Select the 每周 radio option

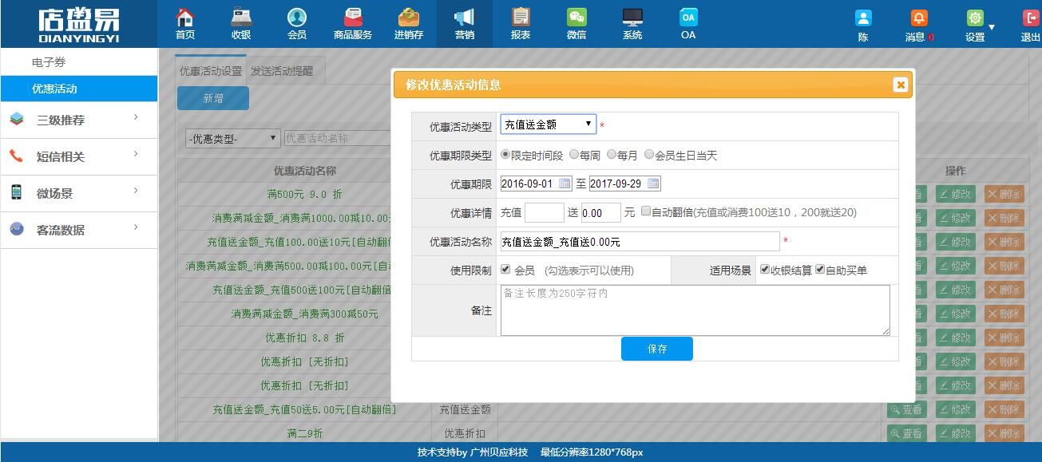coord(574,155)
